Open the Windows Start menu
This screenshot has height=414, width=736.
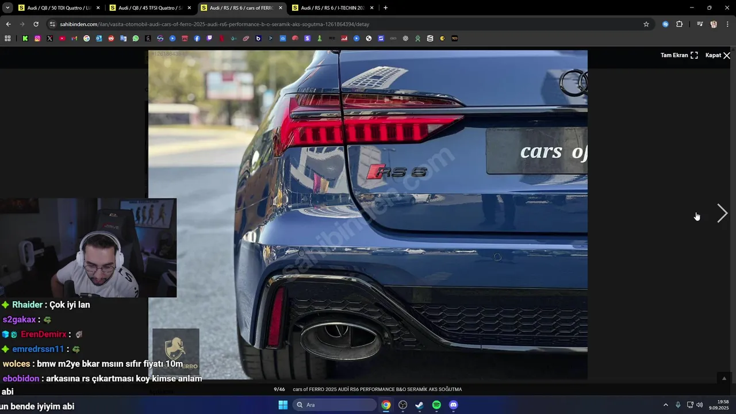[x=283, y=405]
